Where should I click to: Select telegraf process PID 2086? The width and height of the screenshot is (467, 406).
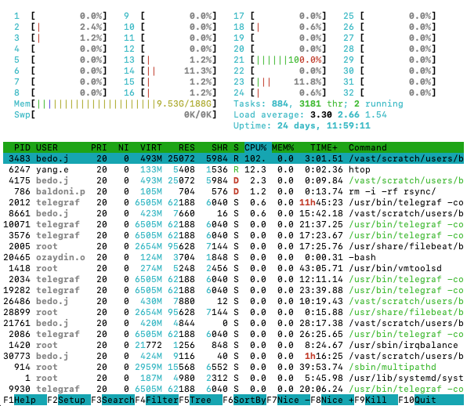(233, 334)
